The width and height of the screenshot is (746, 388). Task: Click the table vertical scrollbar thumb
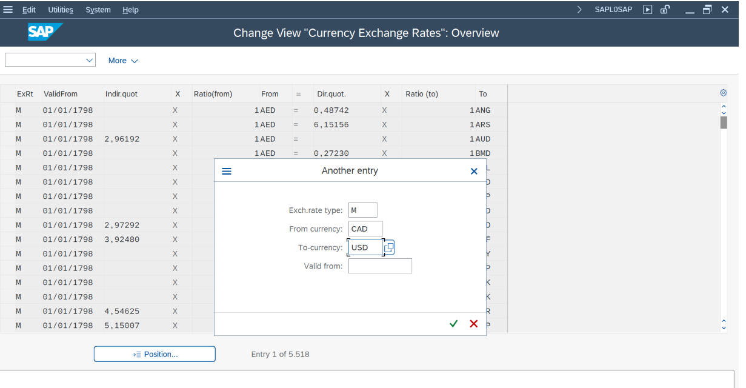(724, 123)
